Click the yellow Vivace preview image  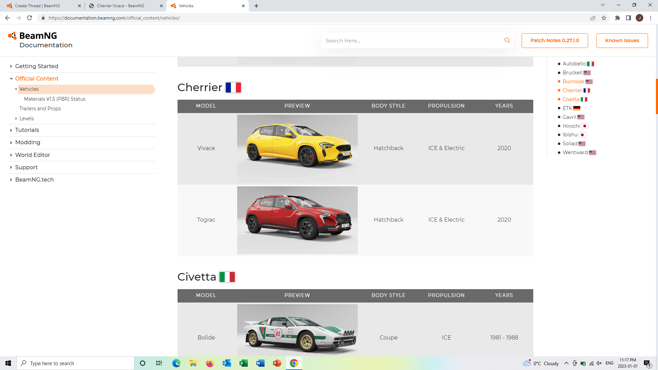tap(297, 148)
